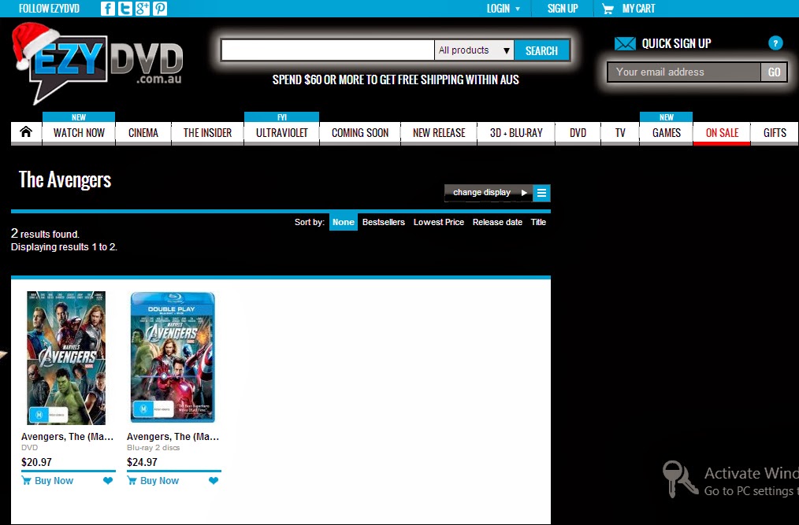The image size is (799, 525).
Task: Open the Avengers title above Blu-ray 2 discs
Action: pos(173,436)
